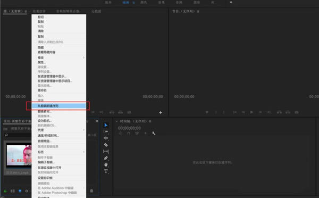The width and height of the screenshot is (319, 198).
Task: Open the Program panel menu icon
Action: 198,11
